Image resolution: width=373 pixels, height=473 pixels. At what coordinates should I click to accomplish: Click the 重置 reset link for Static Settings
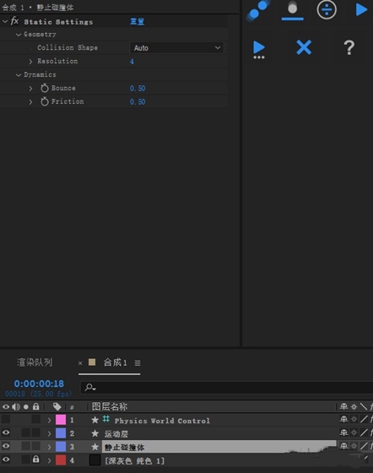click(137, 22)
